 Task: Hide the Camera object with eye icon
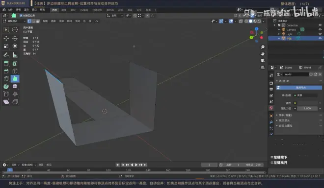320,29
